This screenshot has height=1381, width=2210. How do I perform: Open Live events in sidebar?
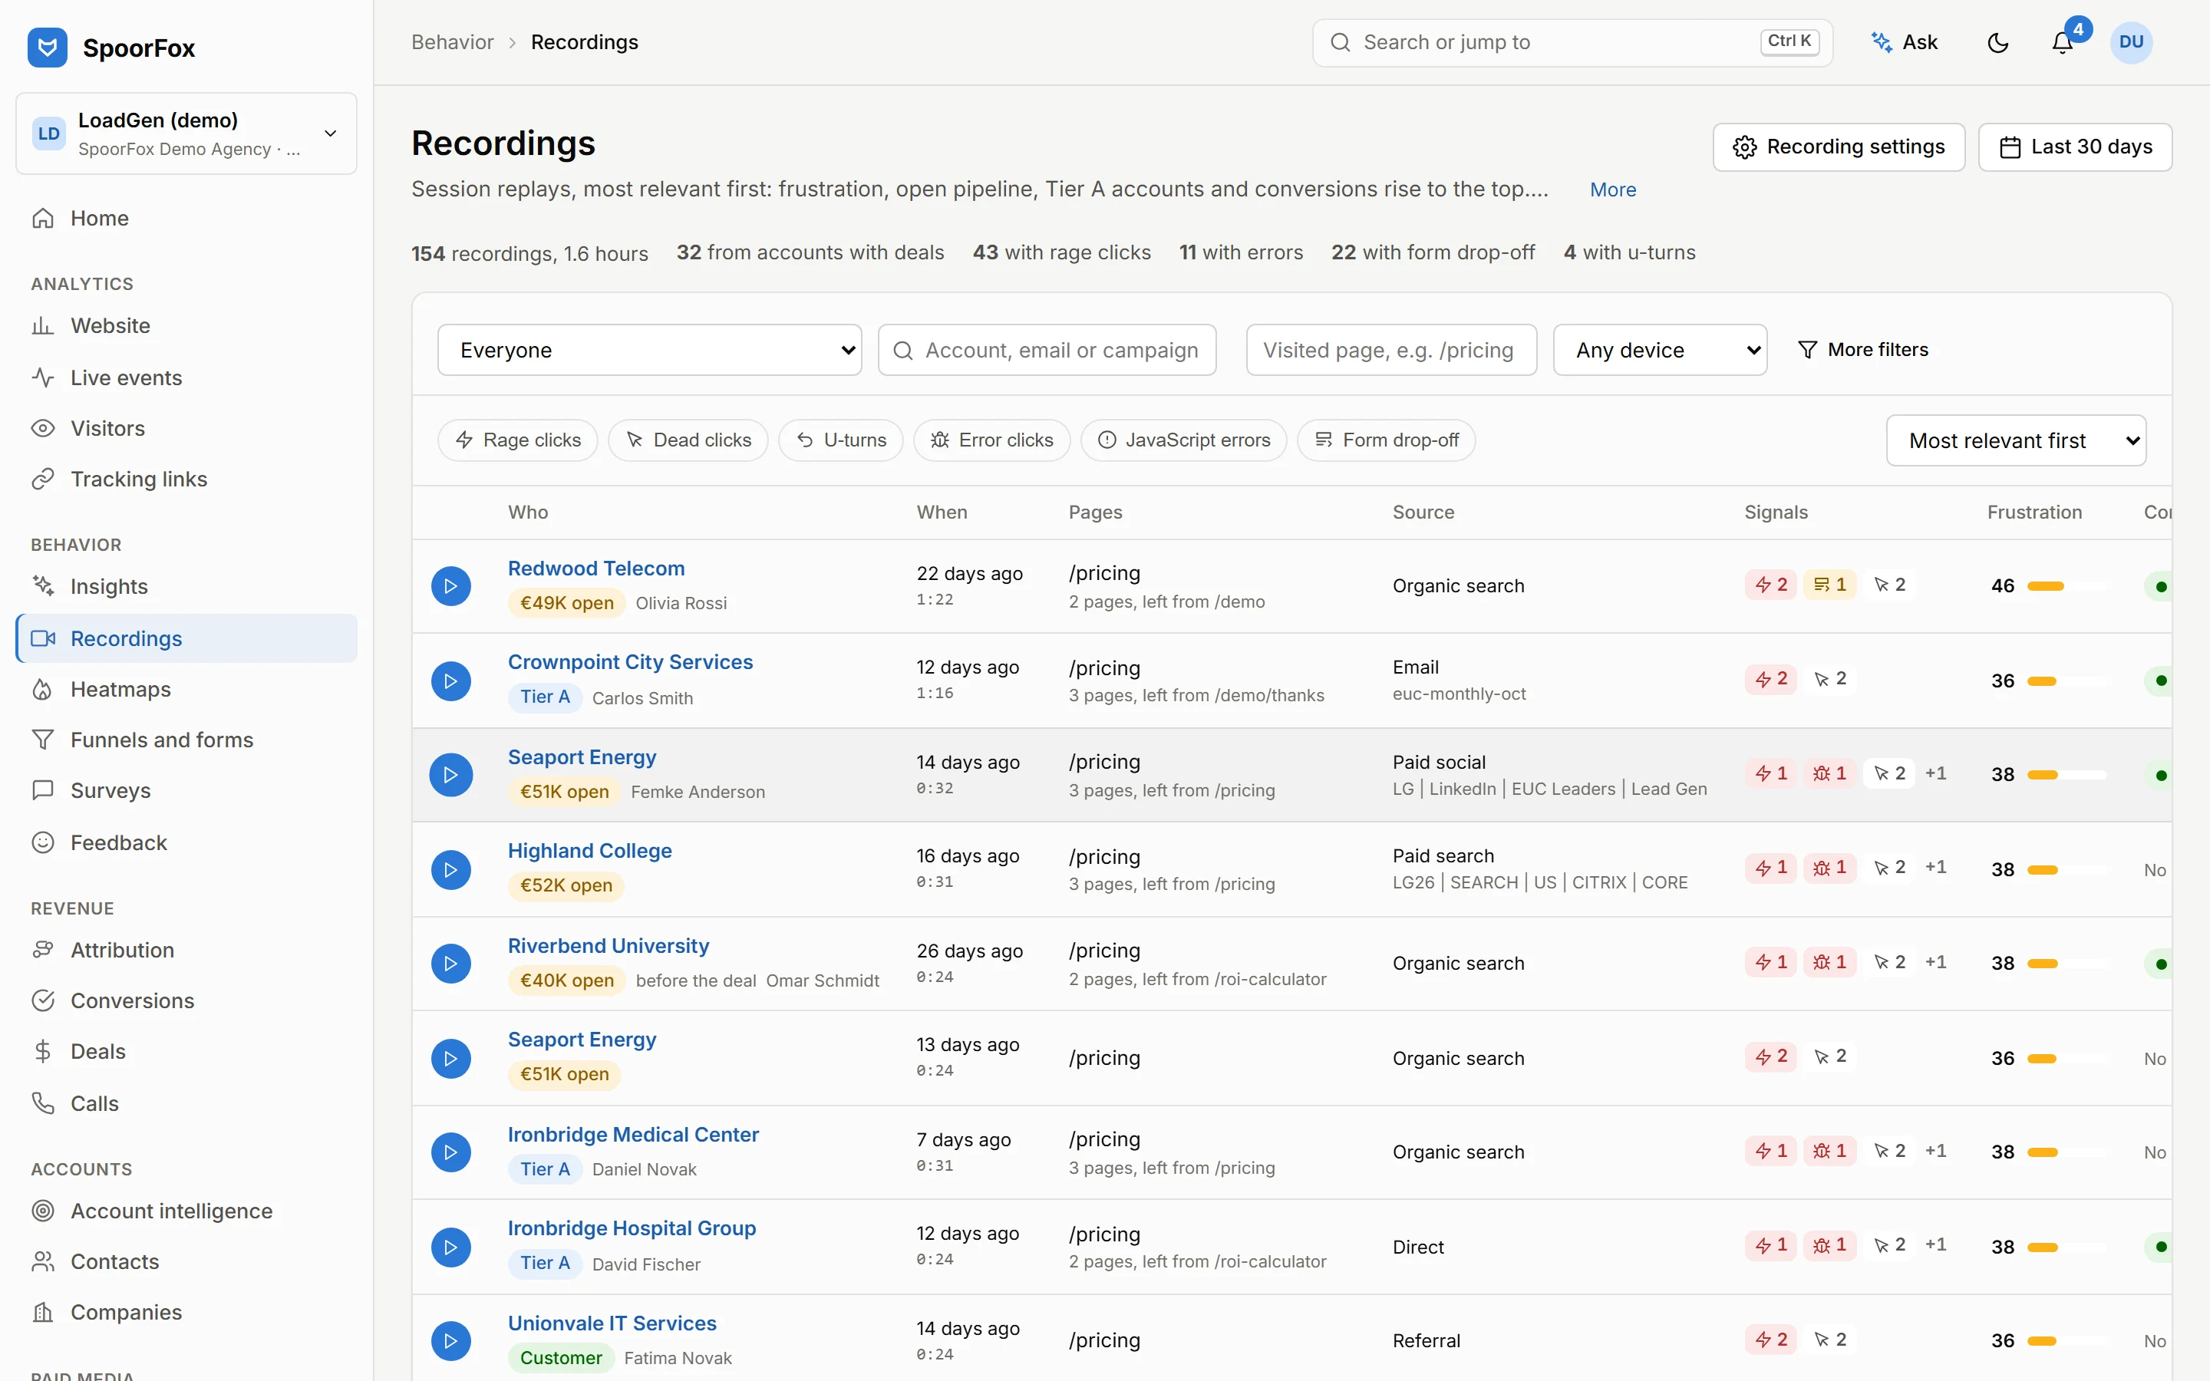click(186, 377)
